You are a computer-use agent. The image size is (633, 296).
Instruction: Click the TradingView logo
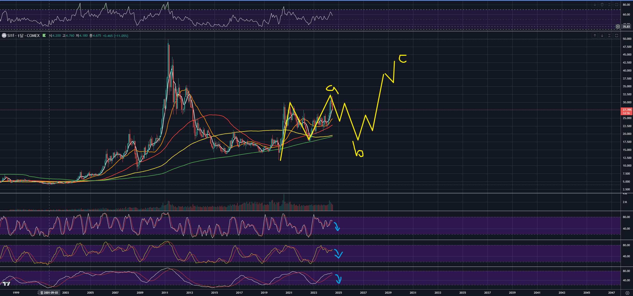click(x=6, y=284)
